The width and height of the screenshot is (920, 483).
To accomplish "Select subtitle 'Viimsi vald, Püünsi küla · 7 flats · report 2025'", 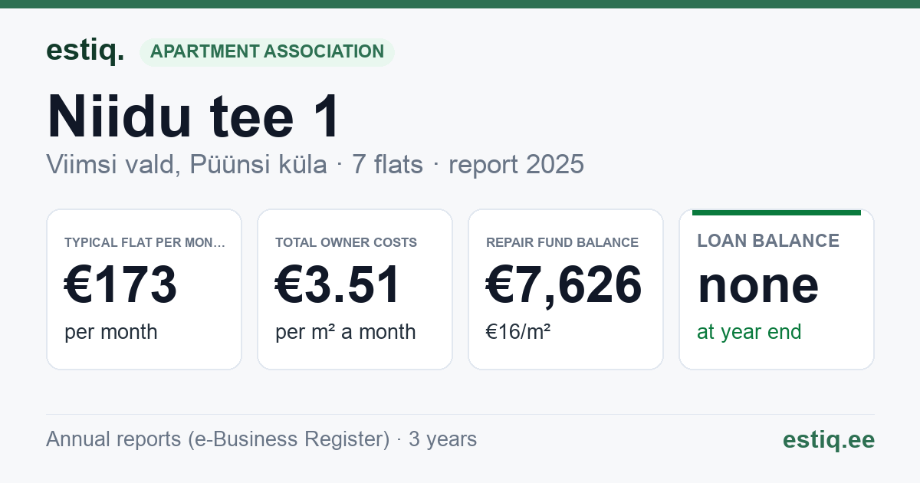I will (315, 164).
